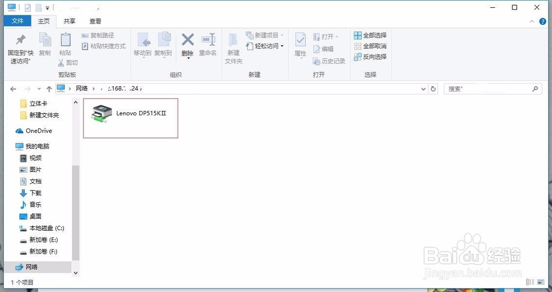Click Quick Access properties checkmark icon
The height and width of the screenshot is (292, 552).
click(x=28, y=7)
